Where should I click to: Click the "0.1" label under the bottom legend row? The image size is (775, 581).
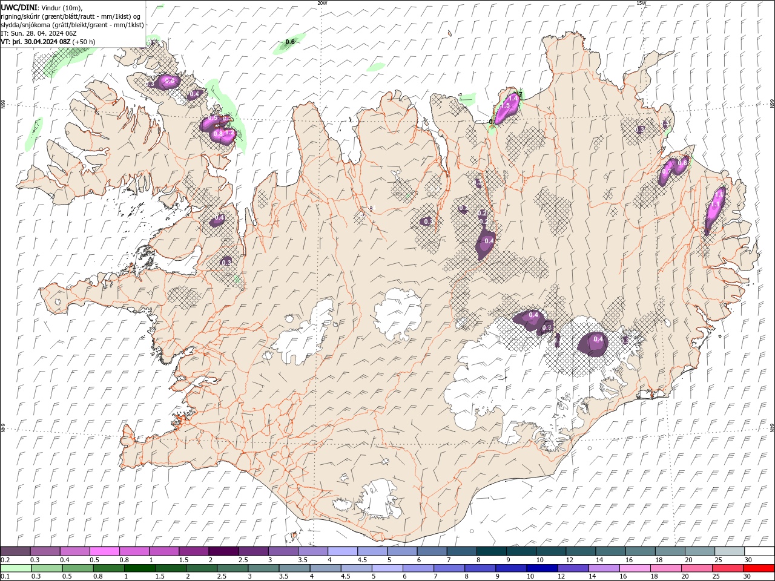(5, 576)
